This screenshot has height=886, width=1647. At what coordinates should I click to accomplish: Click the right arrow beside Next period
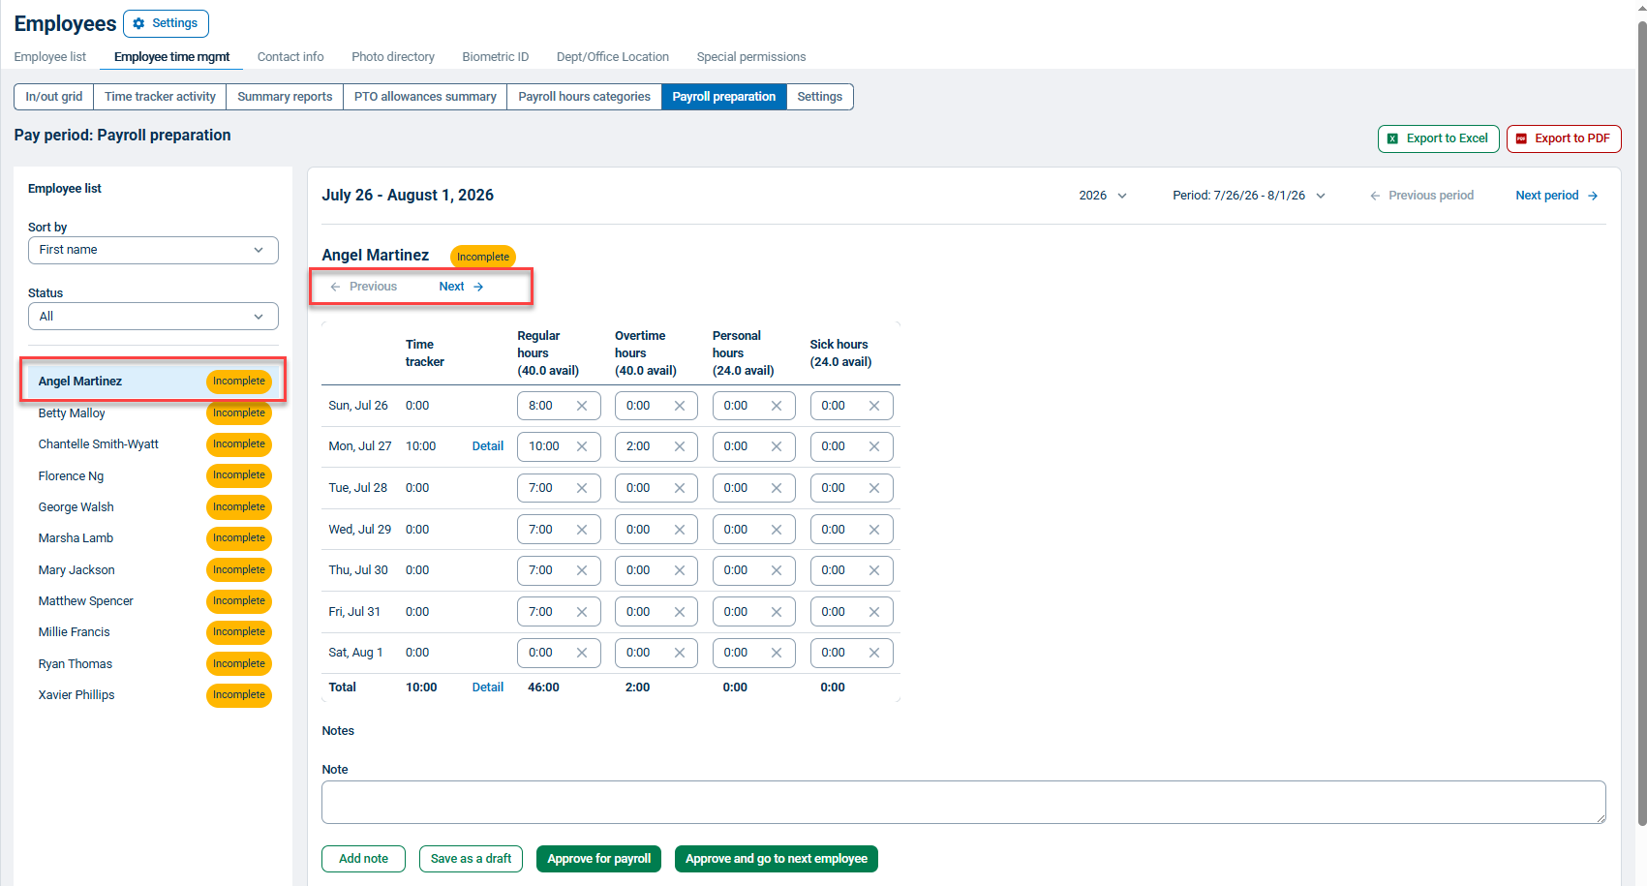point(1593,196)
